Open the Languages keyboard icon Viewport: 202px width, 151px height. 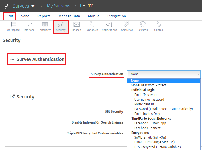coord(45,25)
